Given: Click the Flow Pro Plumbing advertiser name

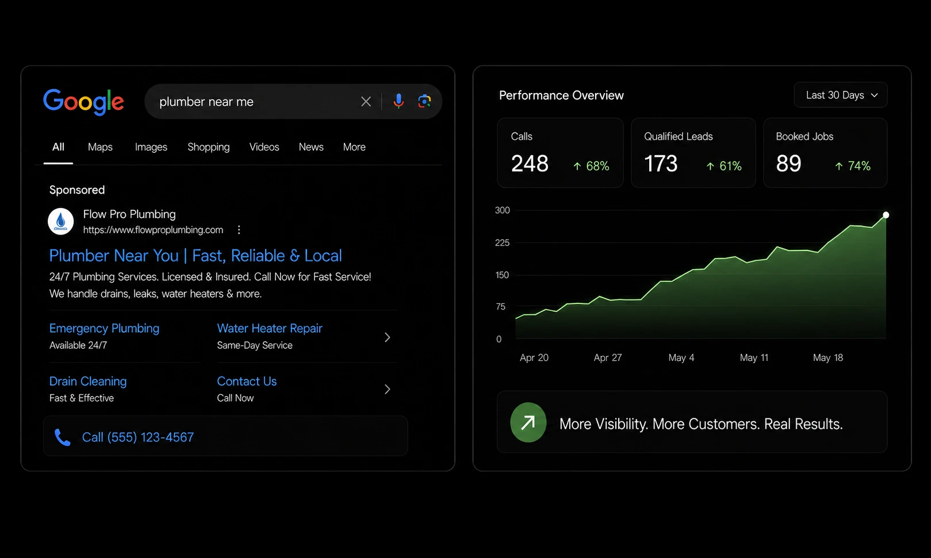Looking at the screenshot, I should (x=129, y=214).
